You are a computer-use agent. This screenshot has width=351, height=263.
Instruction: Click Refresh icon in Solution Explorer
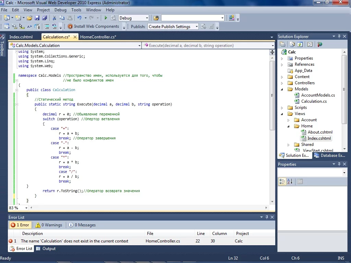pyautogui.click(x=300, y=44)
